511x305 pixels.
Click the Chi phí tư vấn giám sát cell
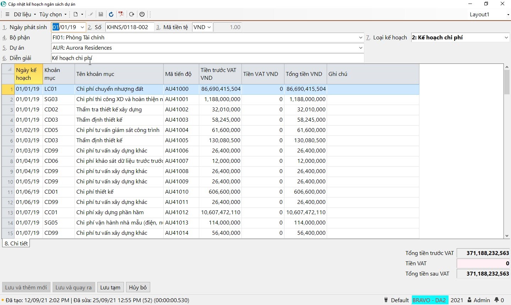[x=119, y=130]
